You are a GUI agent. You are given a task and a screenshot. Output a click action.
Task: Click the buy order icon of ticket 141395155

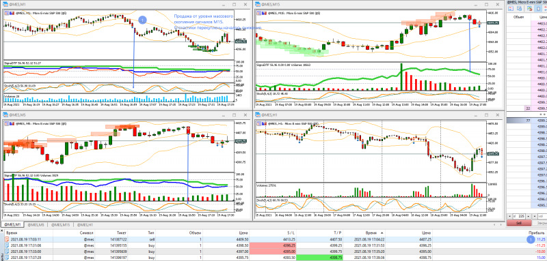pos(7,245)
